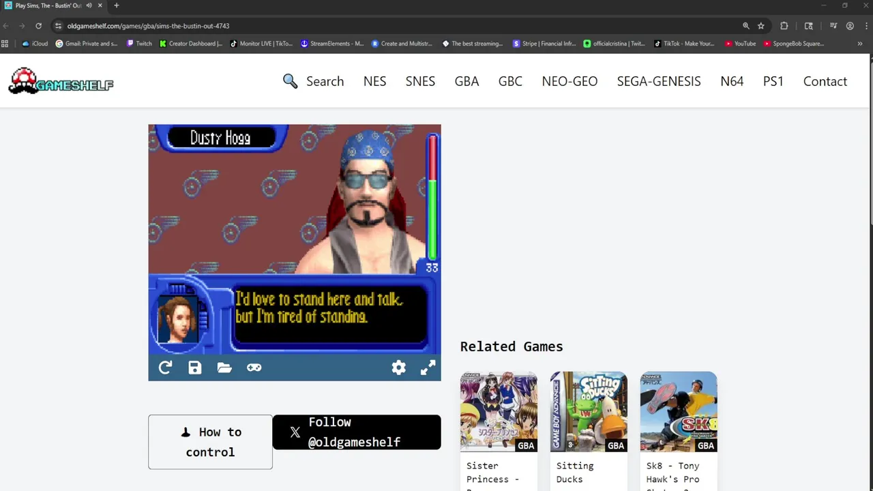The height and width of the screenshot is (491, 873).
Task: Bookmark this page with the star icon
Action: [x=761, y=26]
